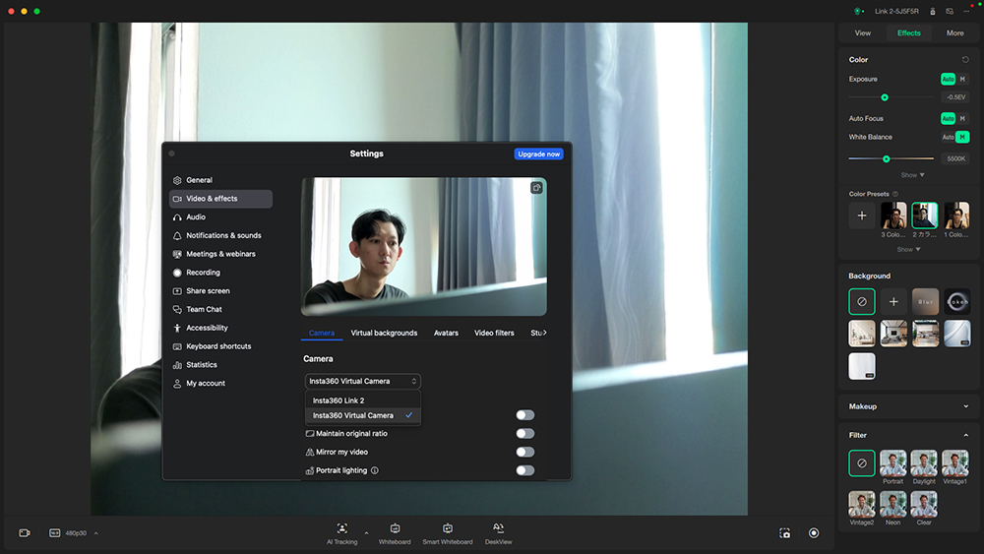Click the camera icon at bottom left

pos(25,532)
